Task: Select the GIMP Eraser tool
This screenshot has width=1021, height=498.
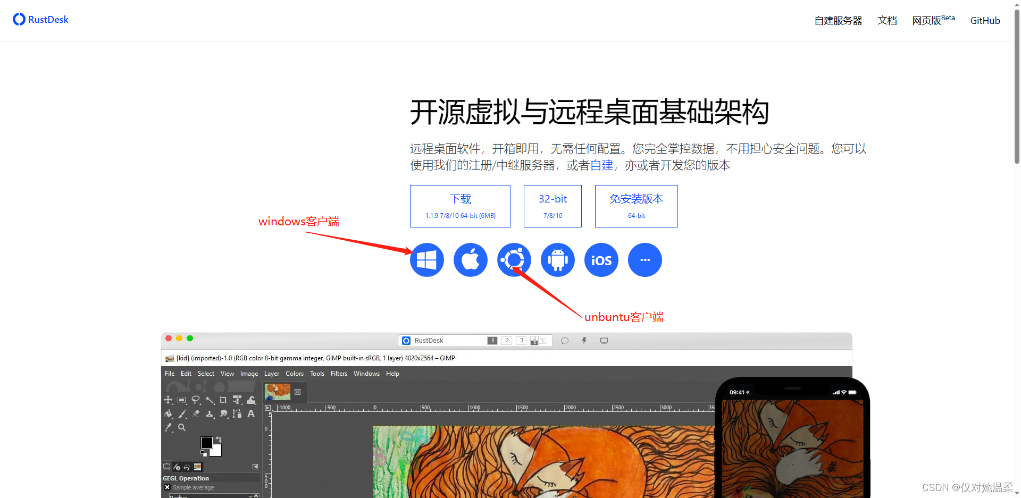Action: (x=196, y=413)
